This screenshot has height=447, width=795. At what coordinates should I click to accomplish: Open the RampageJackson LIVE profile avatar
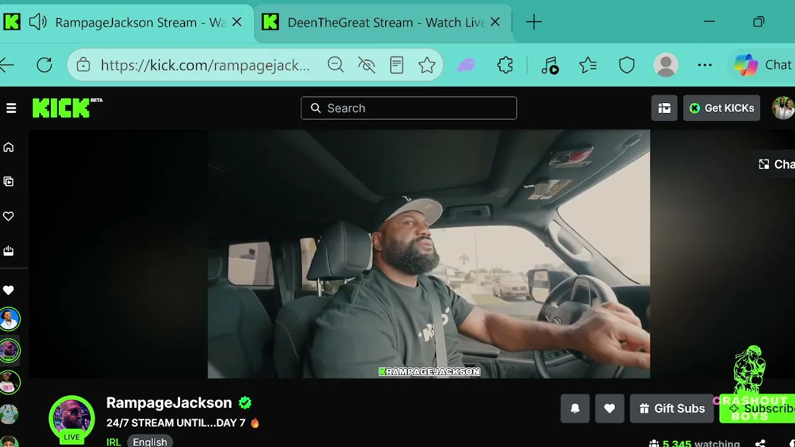(x=72, y=419)
